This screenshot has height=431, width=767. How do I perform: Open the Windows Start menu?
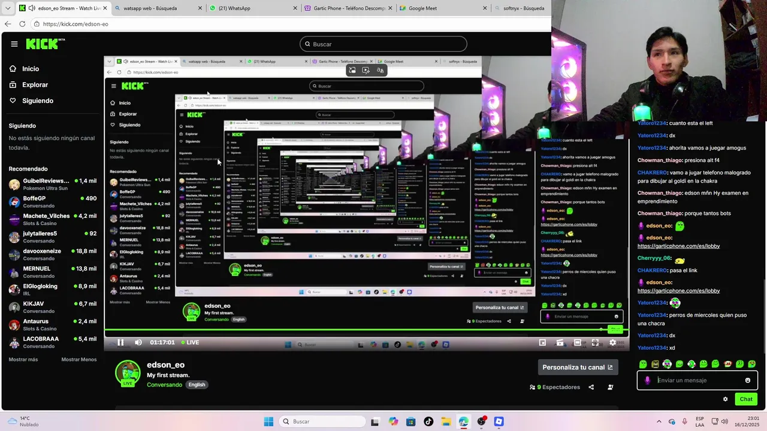268,421
